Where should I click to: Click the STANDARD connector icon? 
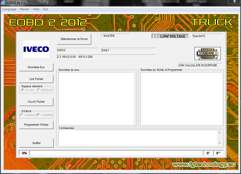(x=208, y=54)
